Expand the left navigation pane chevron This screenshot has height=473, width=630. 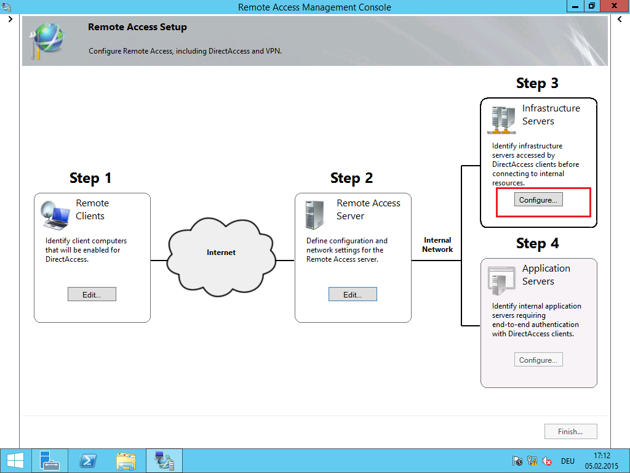pyautogui.click(x=10, y=19)
